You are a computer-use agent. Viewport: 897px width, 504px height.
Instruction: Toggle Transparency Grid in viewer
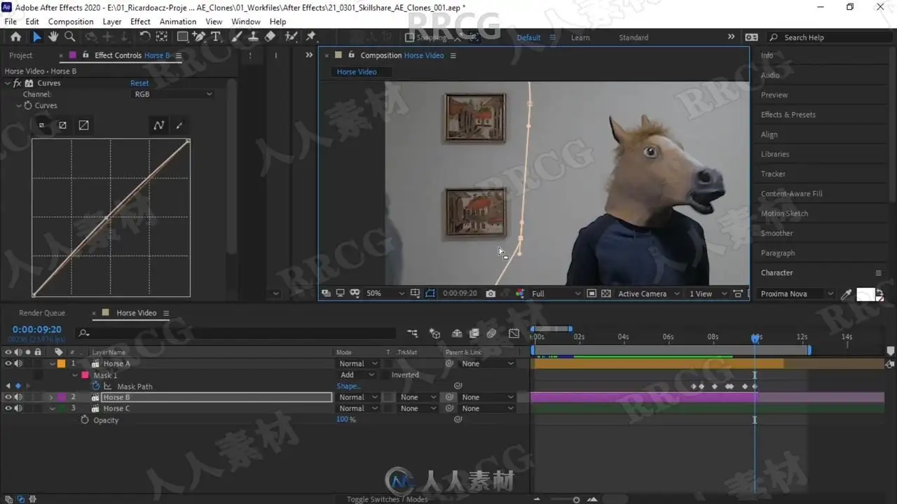point(606,294)
